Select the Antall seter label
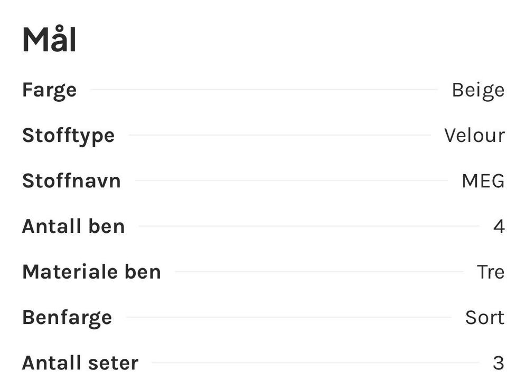This screenshot has width=507, height=391. 80,363
